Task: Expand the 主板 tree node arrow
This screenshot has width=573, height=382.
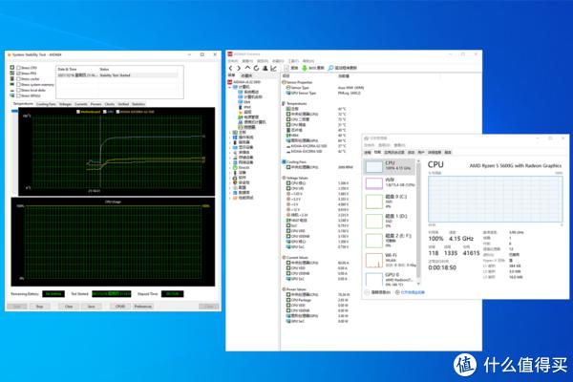Action: click(230, 133)
